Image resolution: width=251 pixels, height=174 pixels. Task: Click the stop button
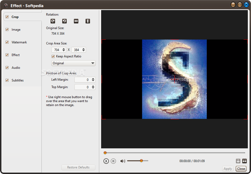pyautogui.click(x=113, y=161)
